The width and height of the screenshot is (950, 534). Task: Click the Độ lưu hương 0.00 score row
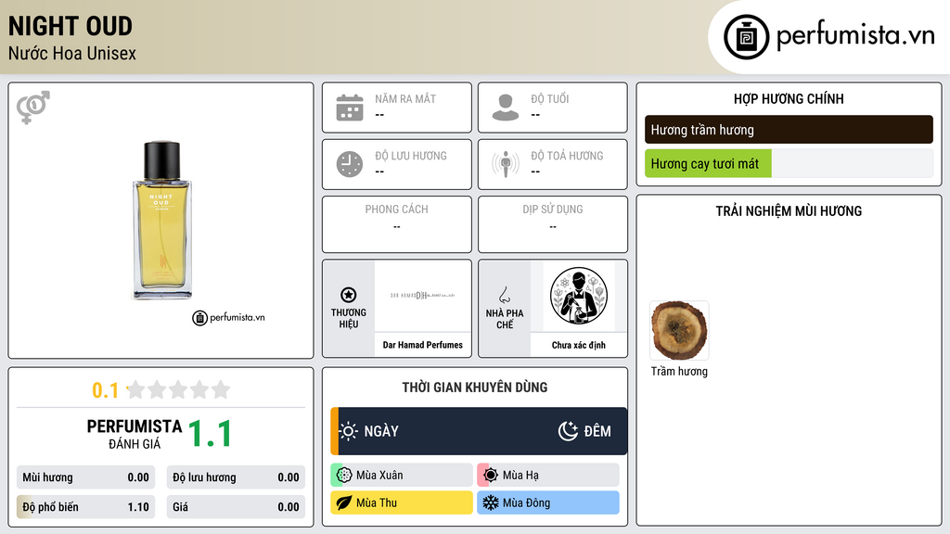point(236,477)
